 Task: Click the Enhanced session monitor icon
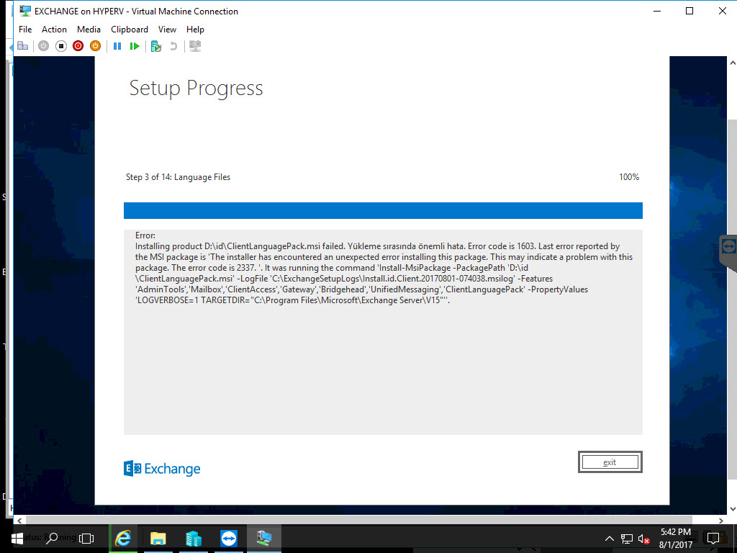click(x=195, y=46)
